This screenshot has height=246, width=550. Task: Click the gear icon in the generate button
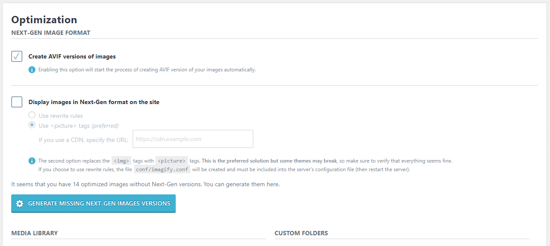tap(19, 203)
